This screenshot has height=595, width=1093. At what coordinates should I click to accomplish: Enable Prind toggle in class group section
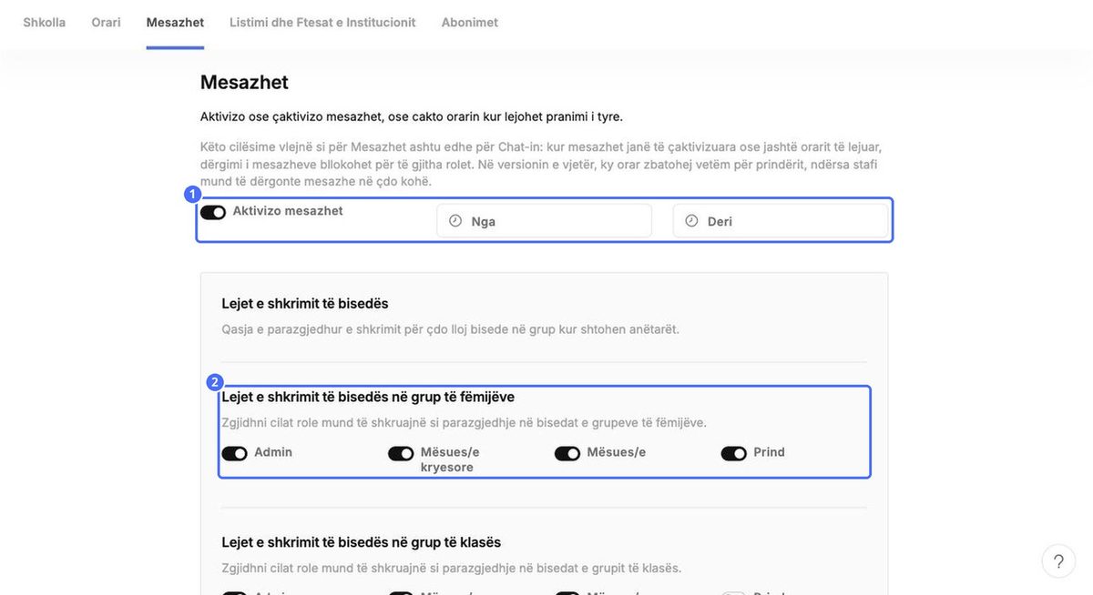(x=734, y=593)
